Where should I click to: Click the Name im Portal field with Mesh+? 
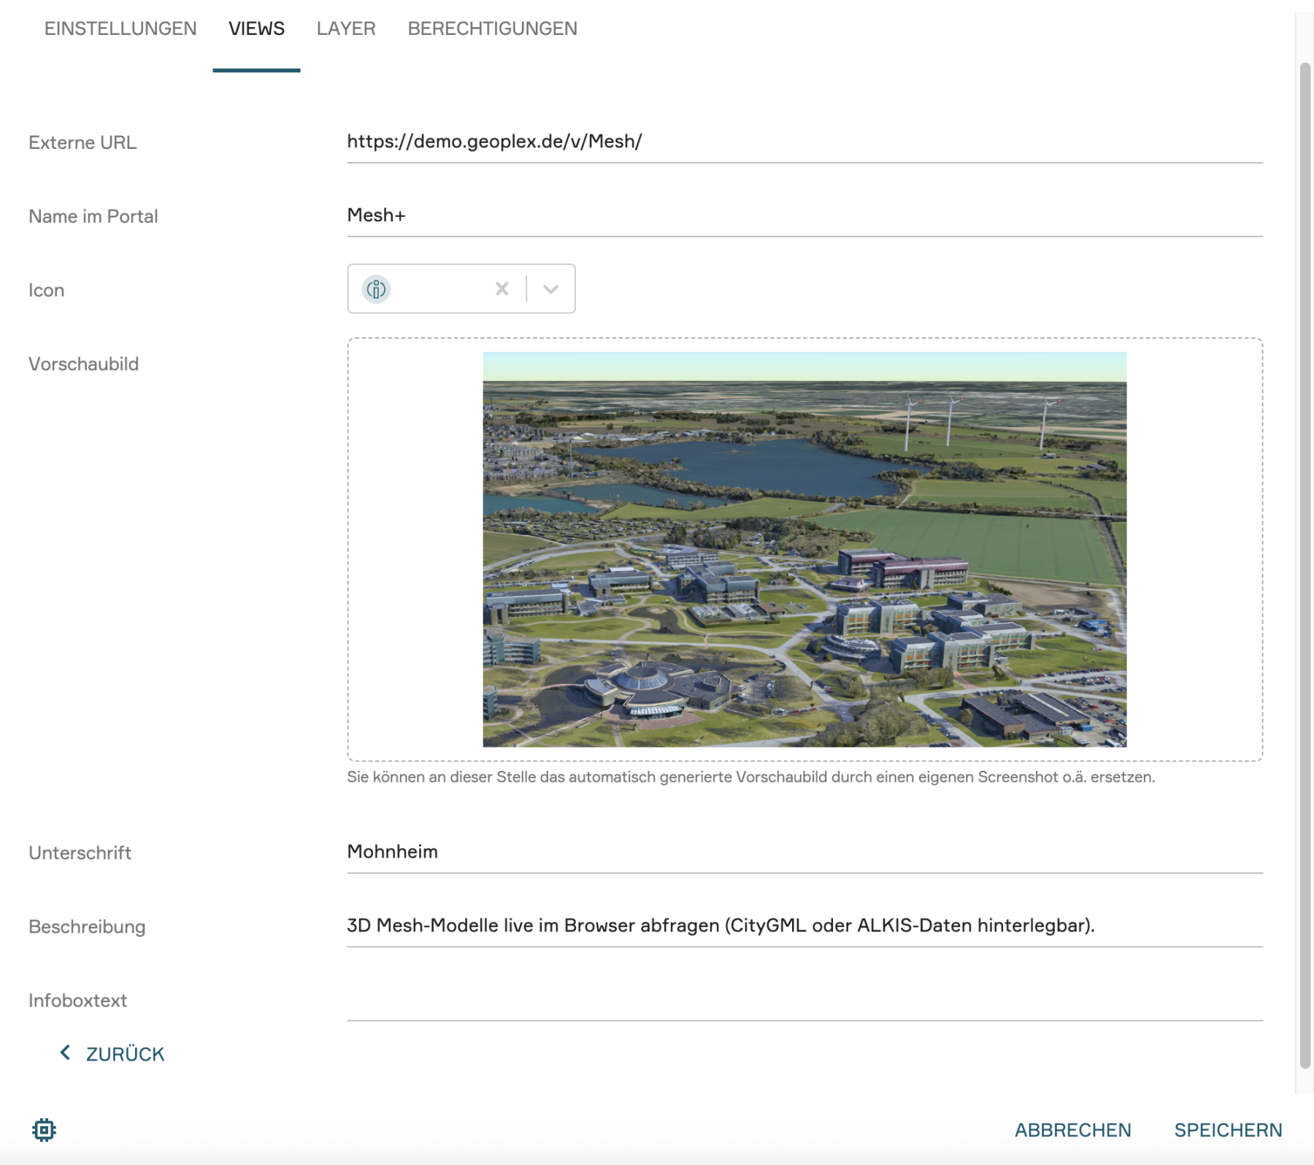click(804, 215)
